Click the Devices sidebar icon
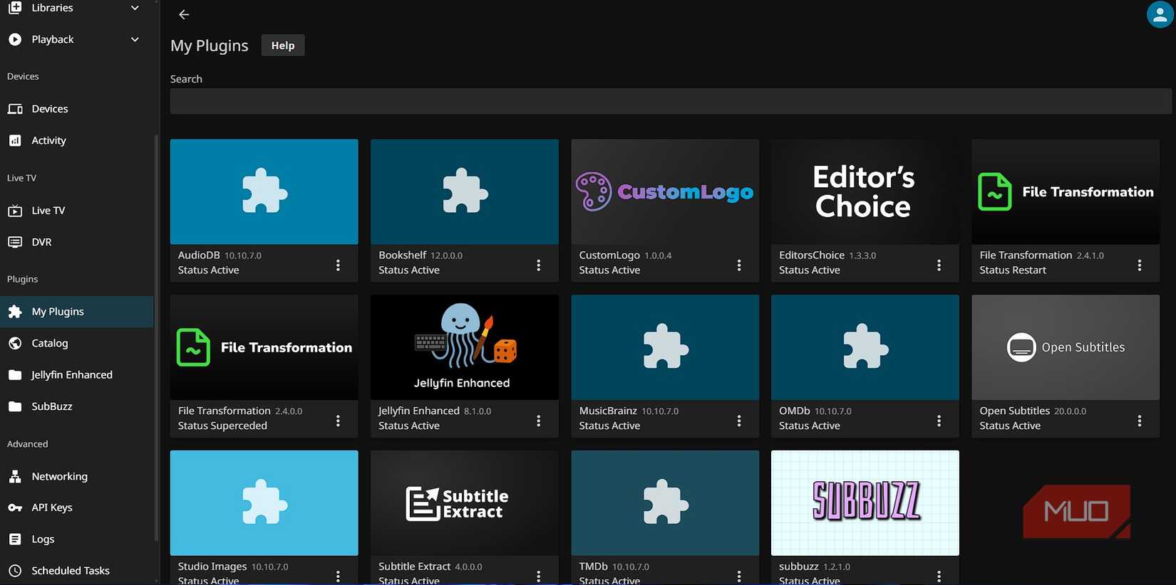This screenshot has width=1176, height=585. click(x=15, y=109)
